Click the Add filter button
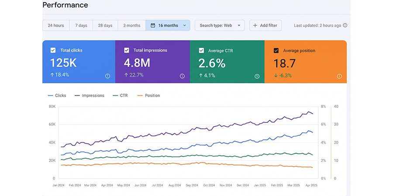Viewport: 393px width, 196px height. (x=265, y=25)
